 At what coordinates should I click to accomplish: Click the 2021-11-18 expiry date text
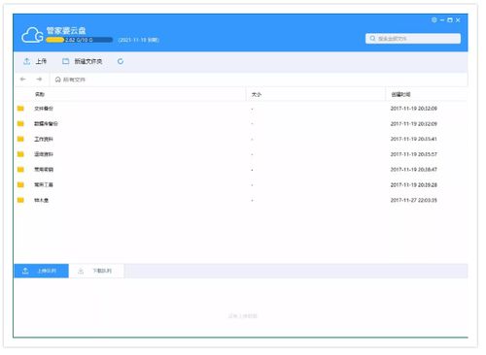coord(139,40)
